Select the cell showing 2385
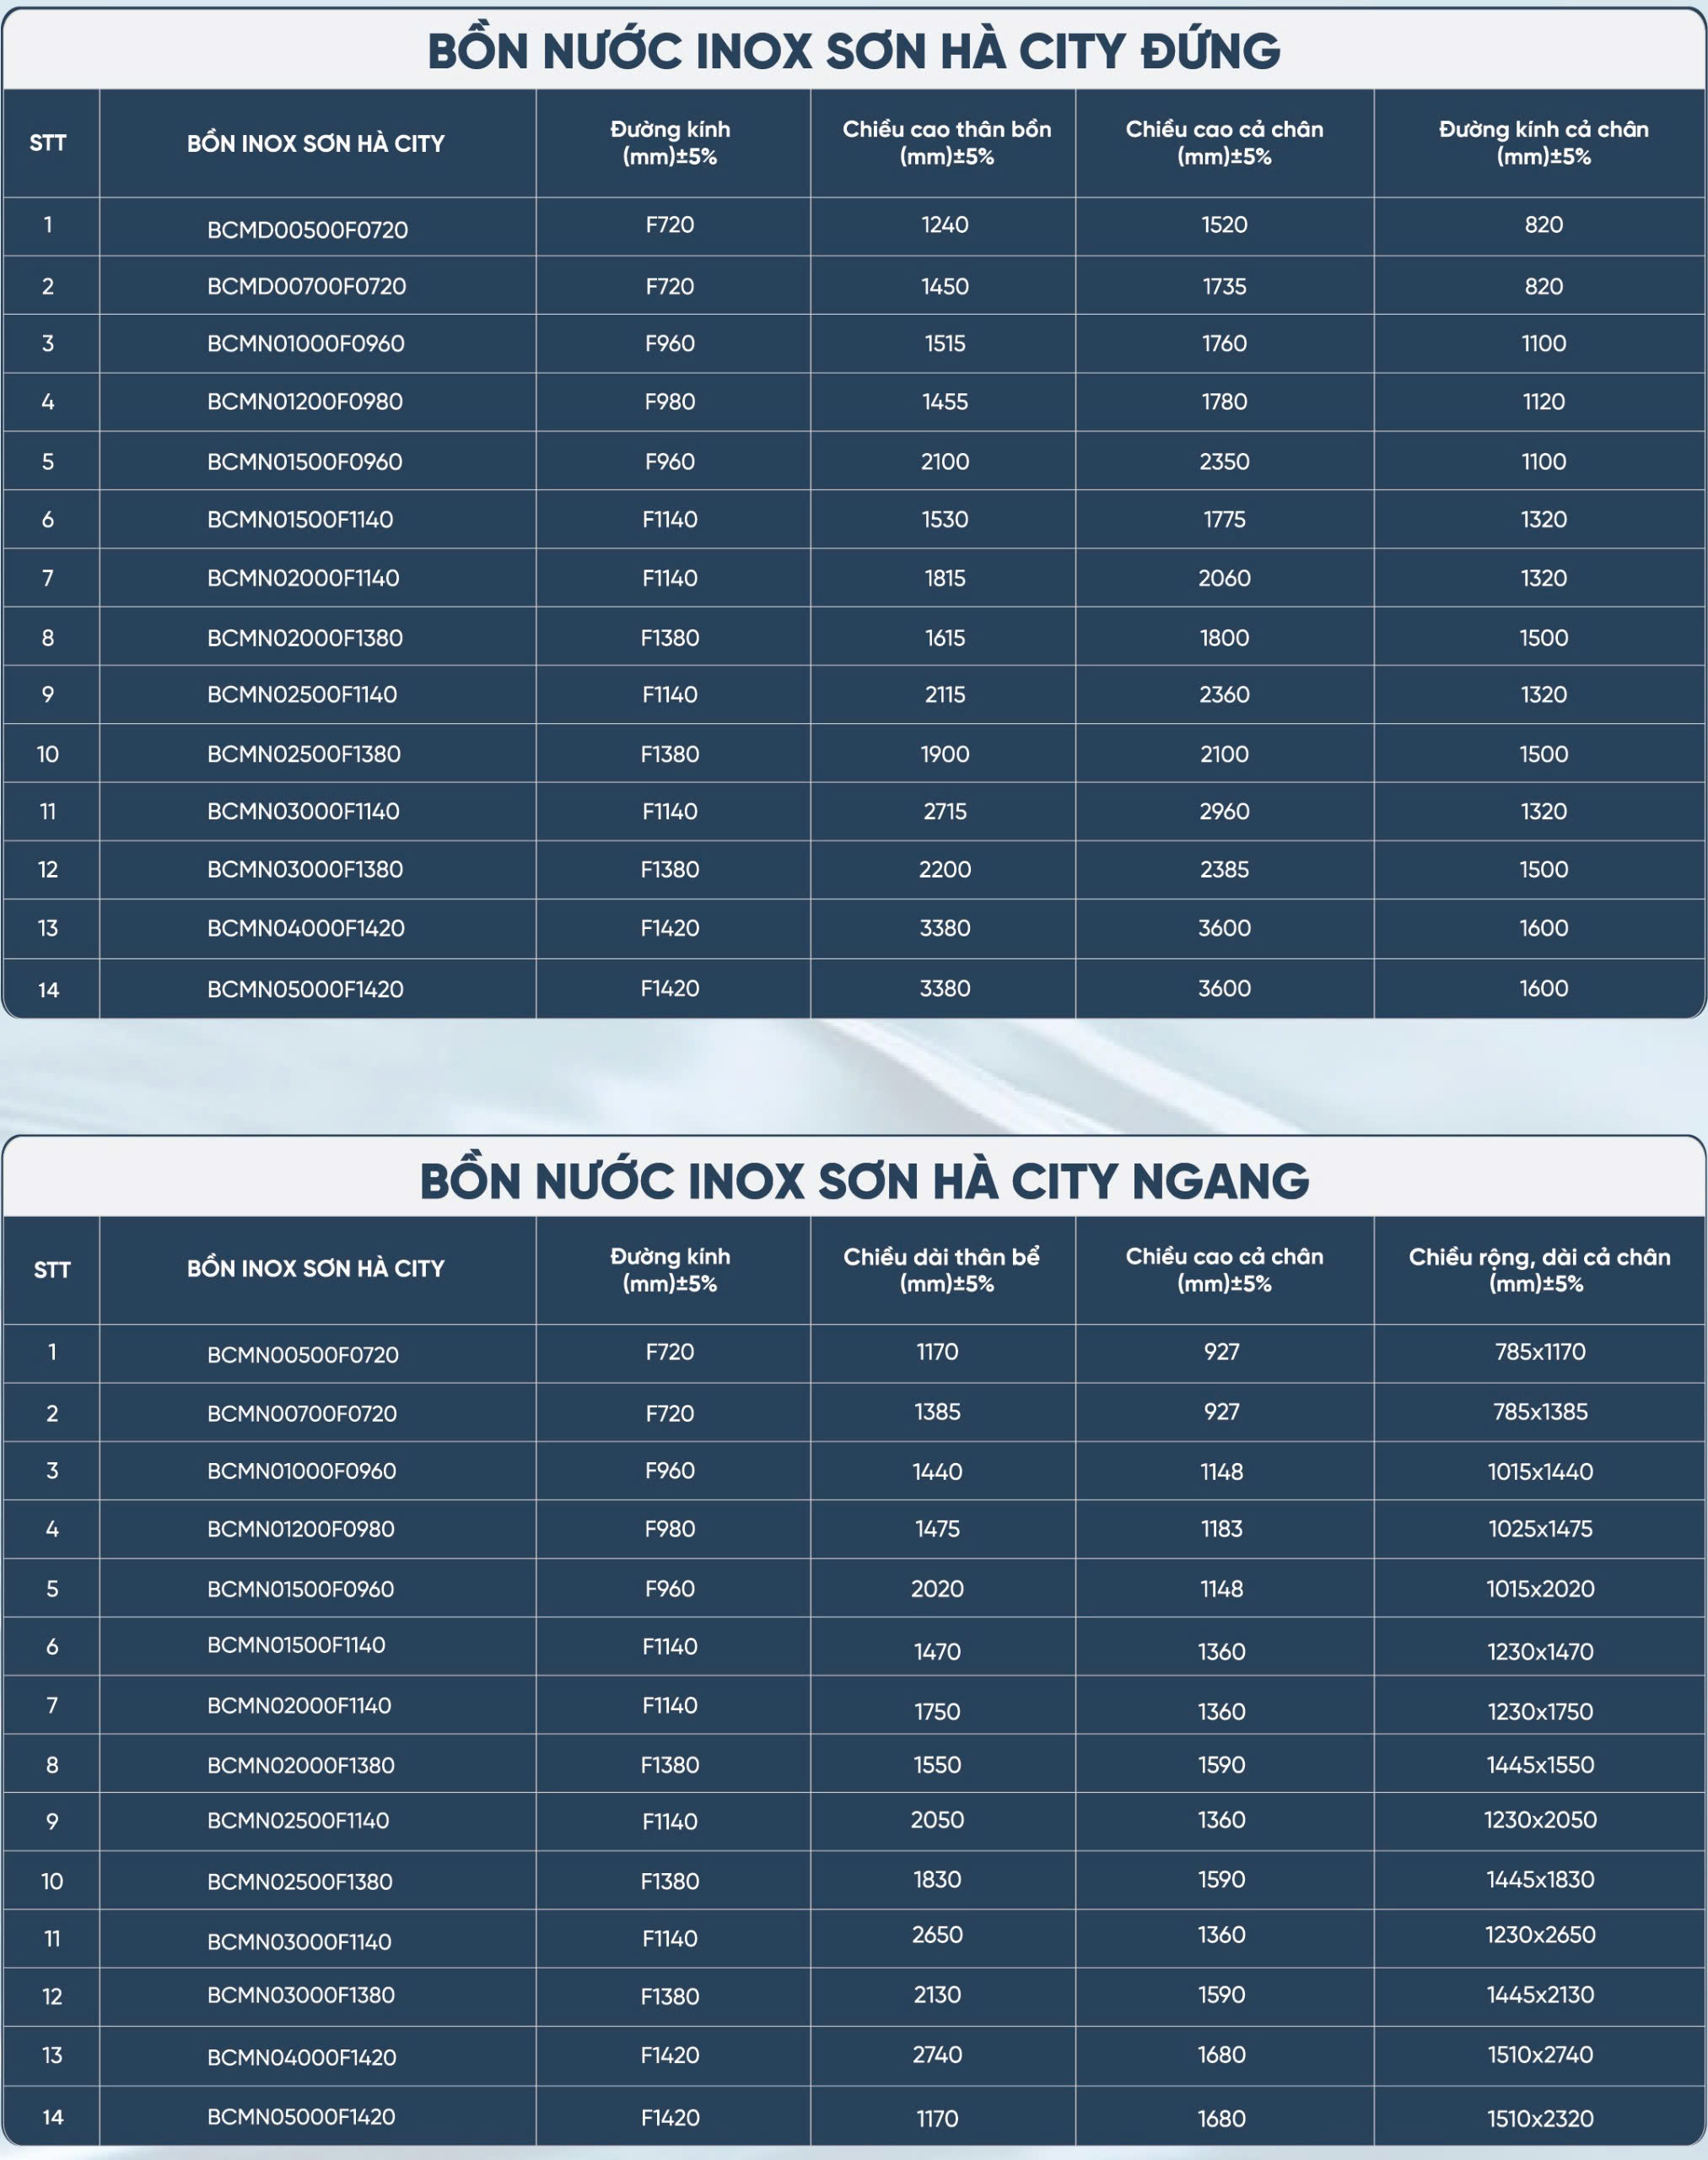 [x=1224, y=869]
